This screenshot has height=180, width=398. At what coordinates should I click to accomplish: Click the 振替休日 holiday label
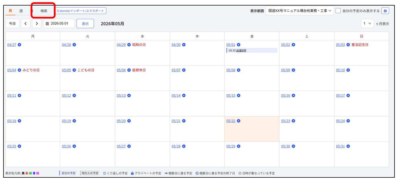[x=139, y=70]
